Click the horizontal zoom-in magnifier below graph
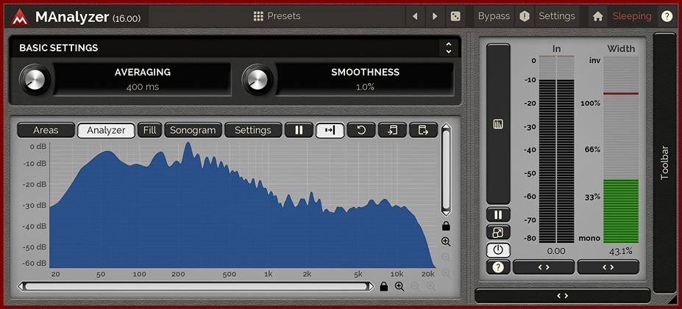Viewport: 682px width, 309px height. tap(399, 286)
